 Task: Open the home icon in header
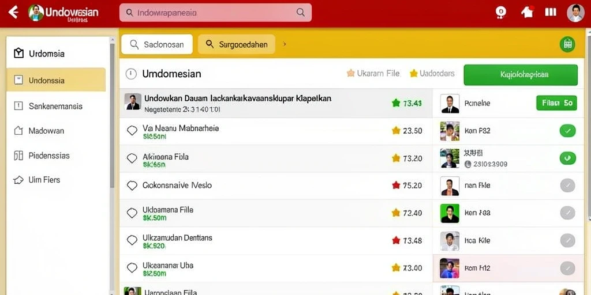coord(528,12)
